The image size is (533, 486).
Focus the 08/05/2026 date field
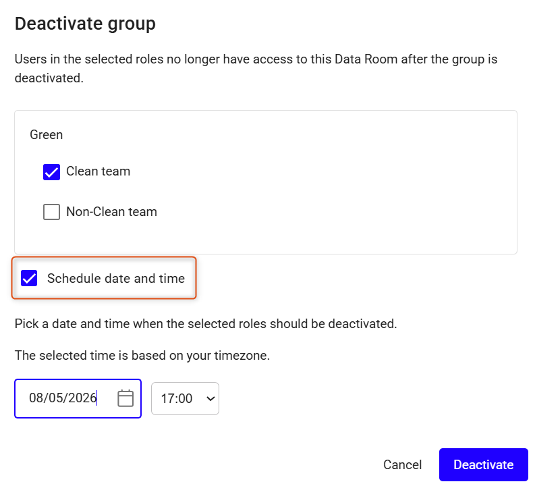point(78,398)
